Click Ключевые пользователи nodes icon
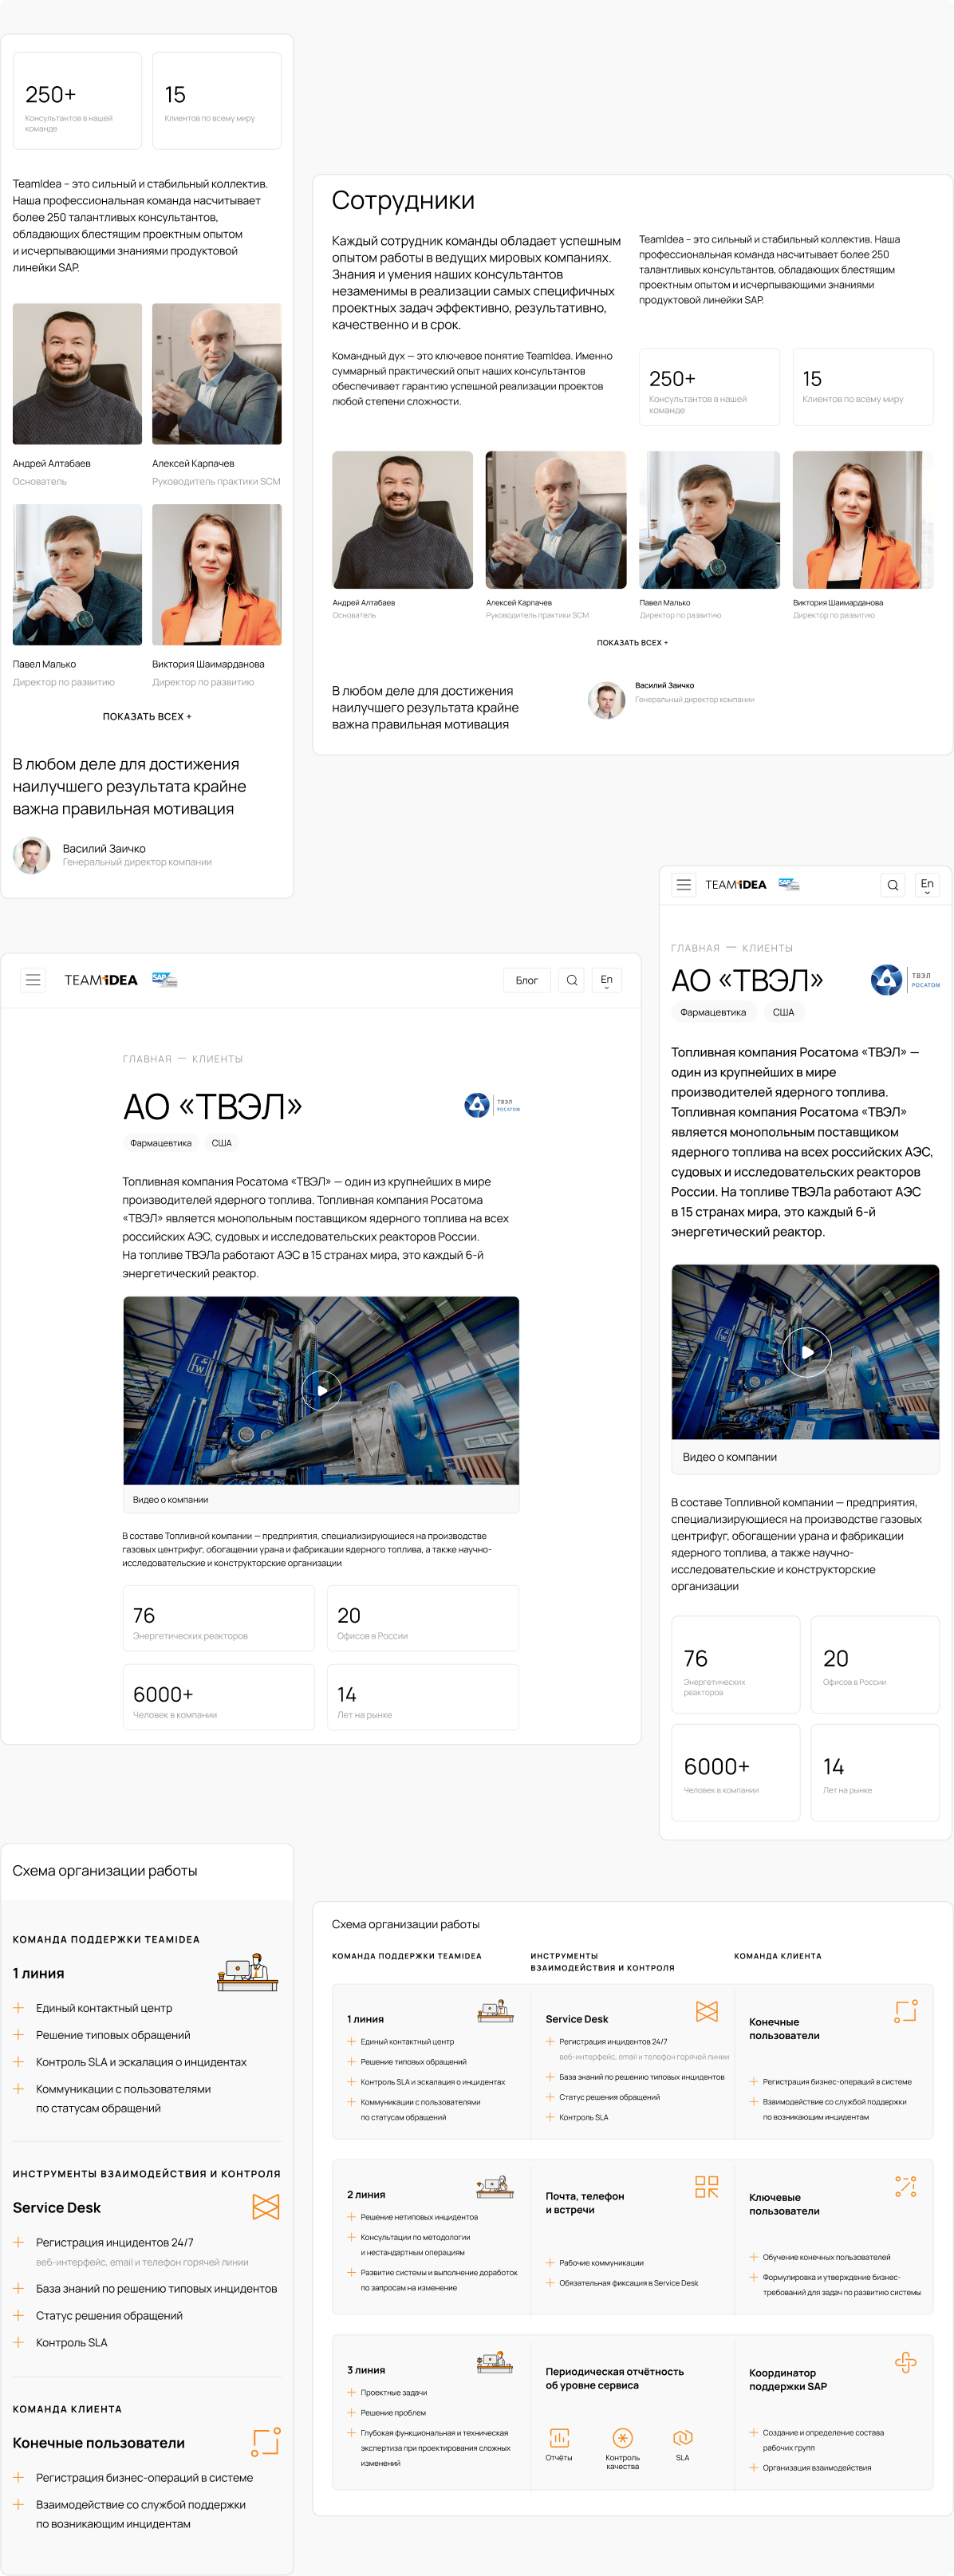954x2576 pixels. (906, 2187)
